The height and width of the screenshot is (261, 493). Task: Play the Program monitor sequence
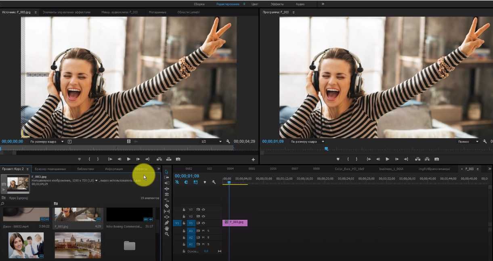387,159
